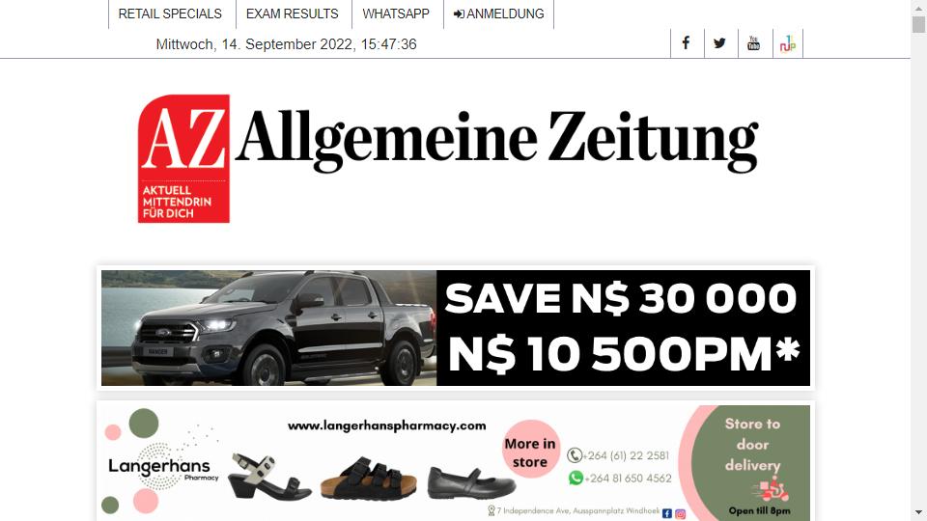Click the www.langerhanspharmacy.com link
This screenshot has height=521, width=927.
pyautogui.click(x=386, y=425)
